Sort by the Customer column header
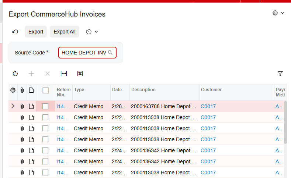Image resolution: width=291 pixels, height=178 pixels. pyautogui.click(x=237, y=92)
